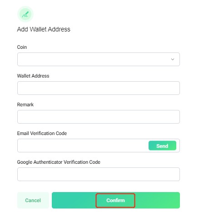Submit the form with the Confirm button

(x=116, y=200)
